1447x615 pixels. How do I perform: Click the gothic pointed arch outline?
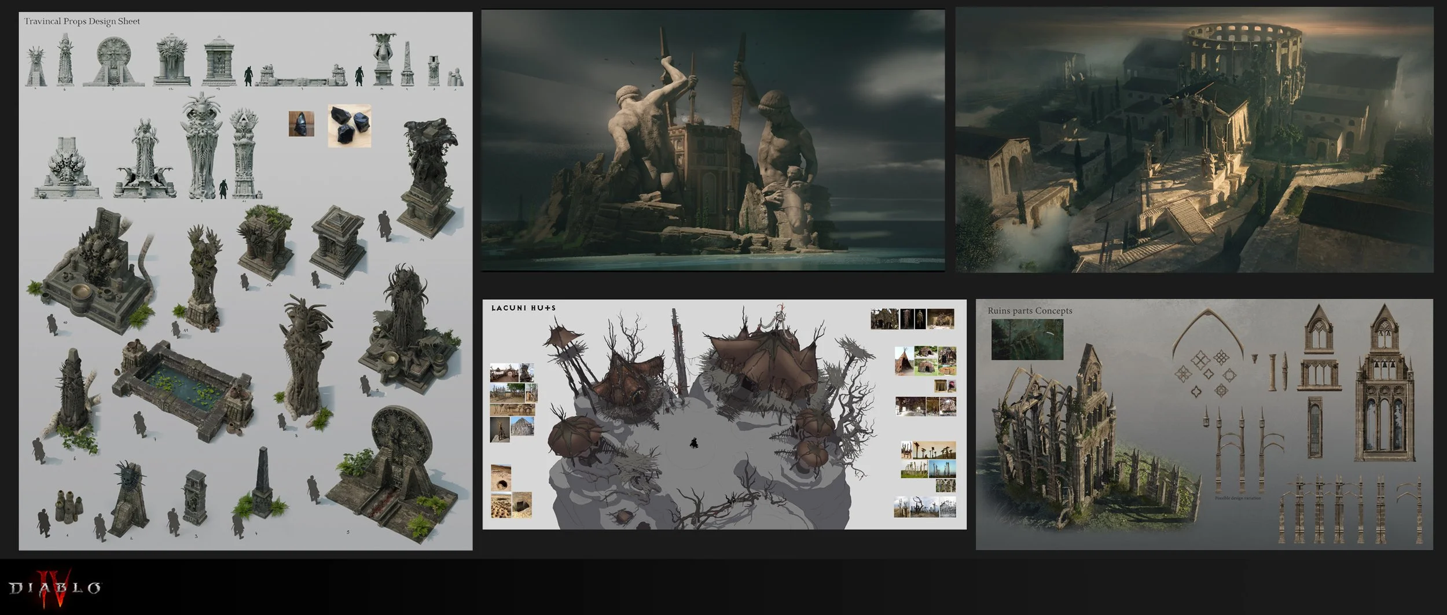(x=1208, y=334)
